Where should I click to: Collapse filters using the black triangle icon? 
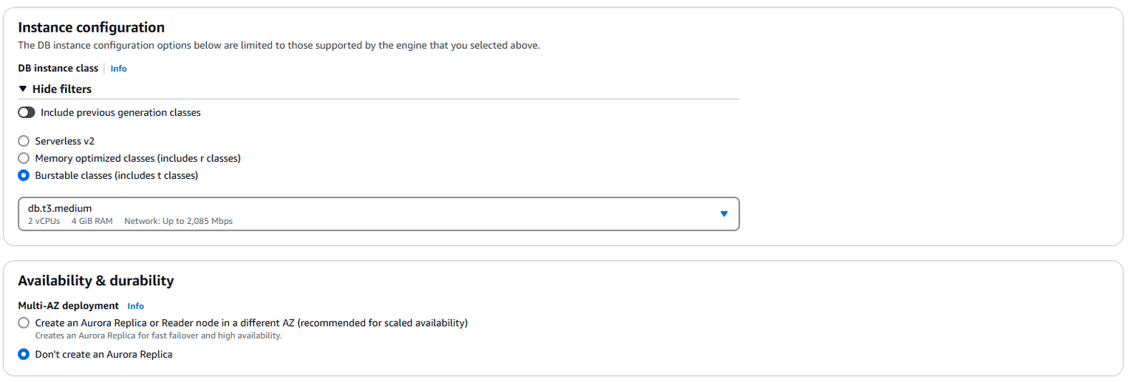tap(23, 89)
